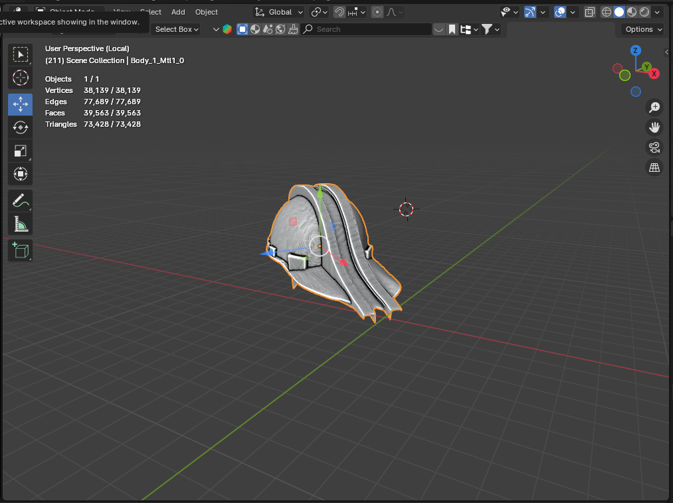The width and height of the screenshot is (673, 503).
Task: Open the Select Box mode dropdown
Action: point(177,29)
